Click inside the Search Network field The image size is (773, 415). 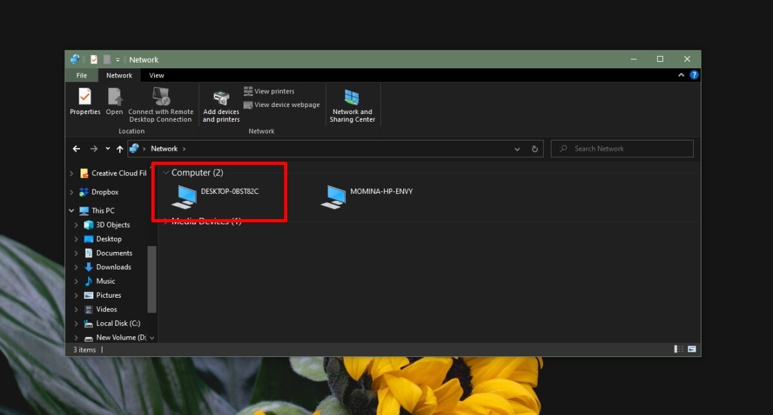622,148
